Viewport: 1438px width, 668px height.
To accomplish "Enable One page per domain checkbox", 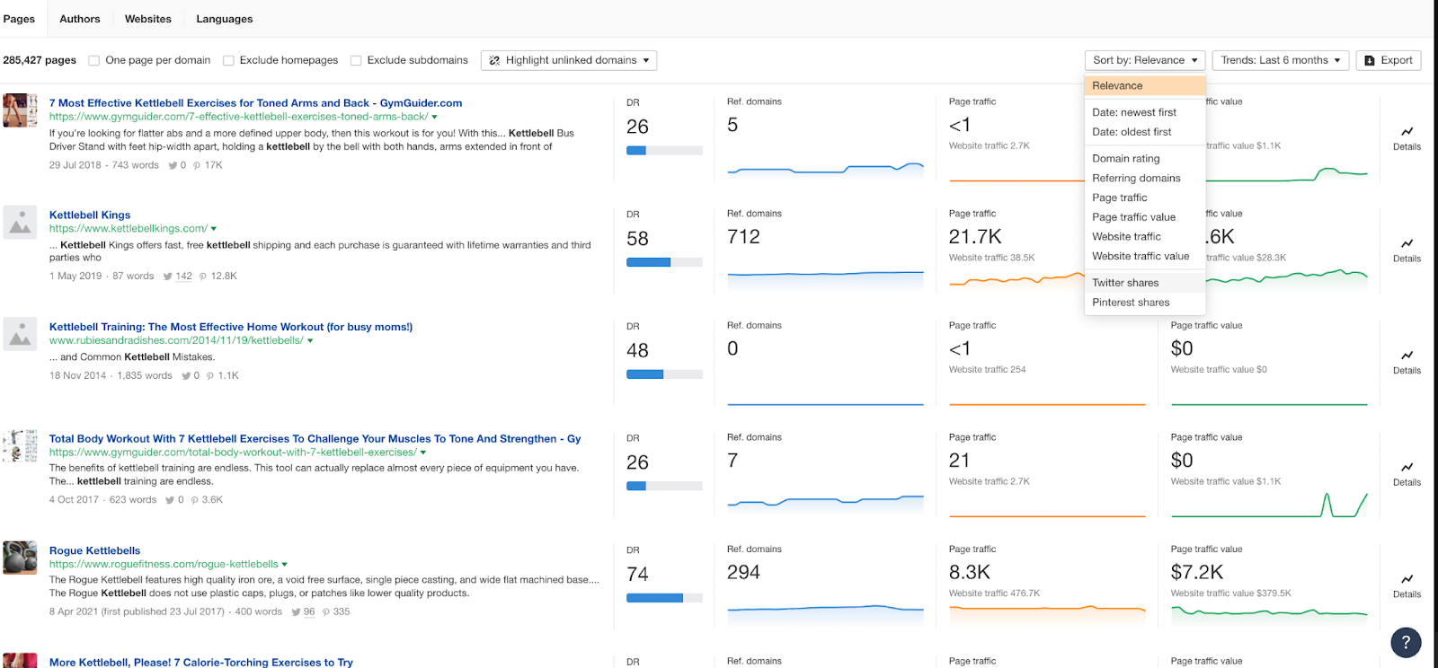I will click(93, 61).
